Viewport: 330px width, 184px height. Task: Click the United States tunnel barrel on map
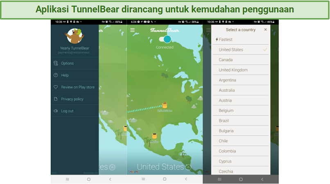(165, 105)
